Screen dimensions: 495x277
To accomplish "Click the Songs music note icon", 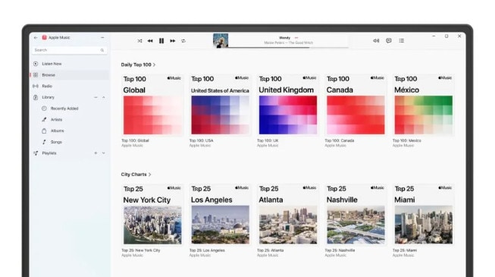I will click(x=44, y=142).
